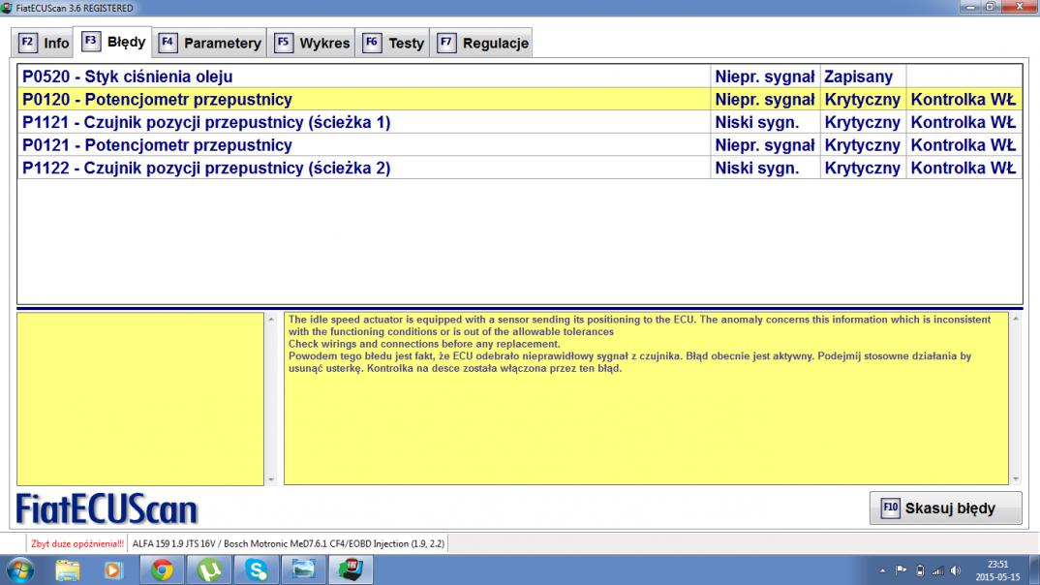Open the Wykres graph tab

[313, 44]
